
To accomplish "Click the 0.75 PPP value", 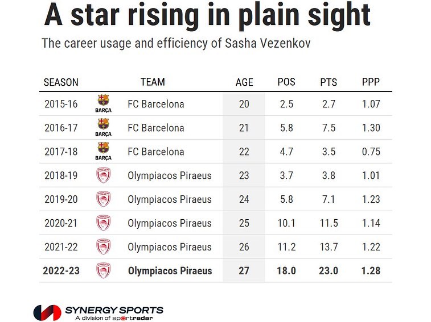I will 371,152.
